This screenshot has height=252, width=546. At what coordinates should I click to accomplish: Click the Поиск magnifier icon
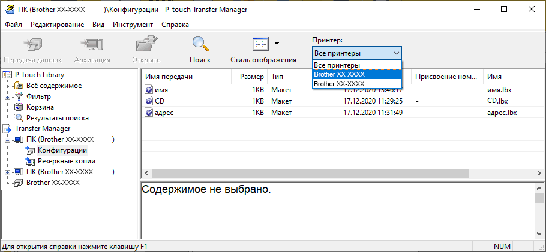[x=200, y=45]
